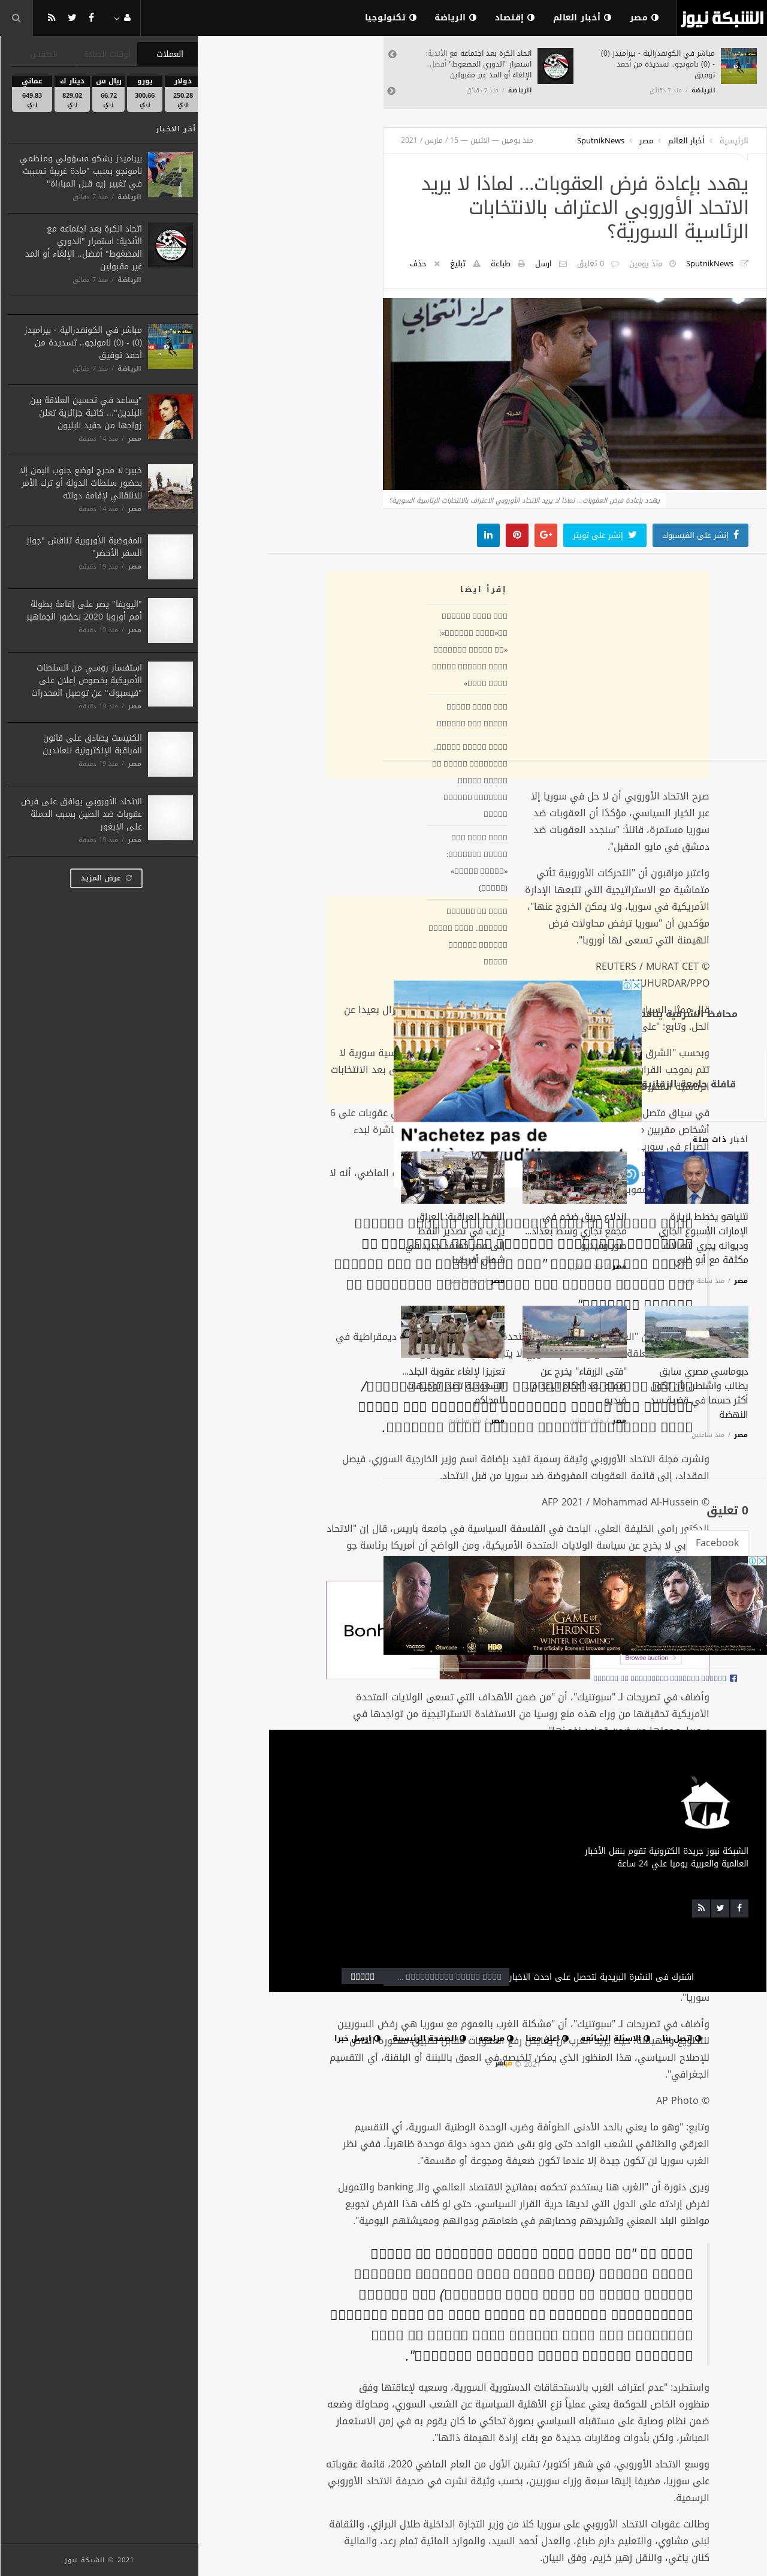Click the Twitter icon in top bar
This screenshot has width=767, height=2576.
(x=72, y=18)
